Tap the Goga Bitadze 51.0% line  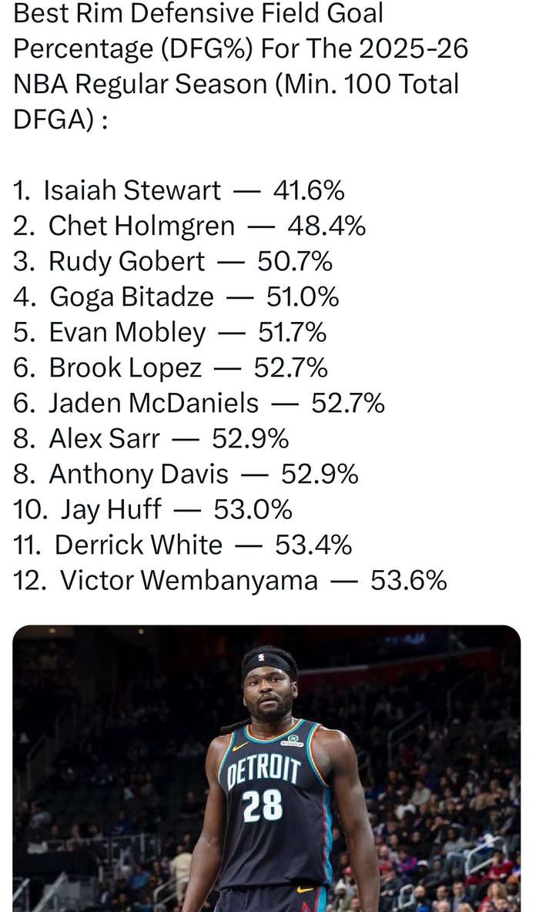point(176,297)
